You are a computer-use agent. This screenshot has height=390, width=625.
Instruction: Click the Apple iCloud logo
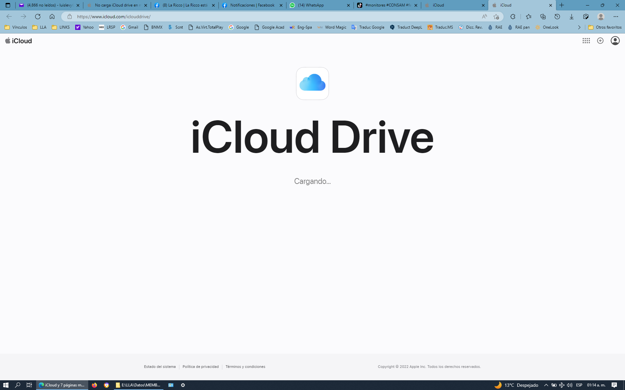(19, 41)
